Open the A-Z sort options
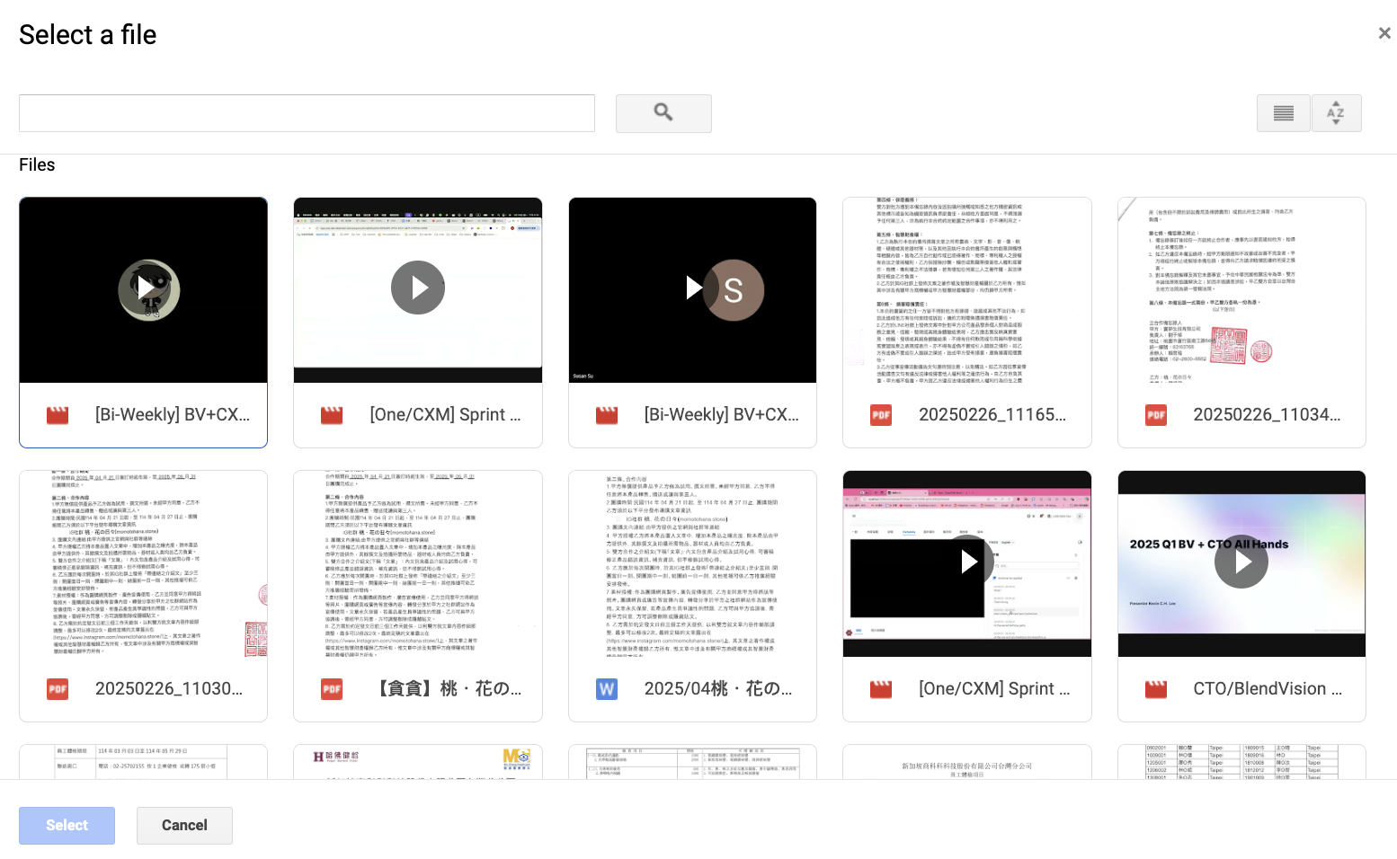1397x859 pixels. pyautogui.click(x=1336, y=113)
